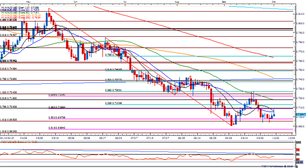Click the Fibonacci label 0.618 0.68642
This screenshot has height=168, width=306.
tap(57, 128)
